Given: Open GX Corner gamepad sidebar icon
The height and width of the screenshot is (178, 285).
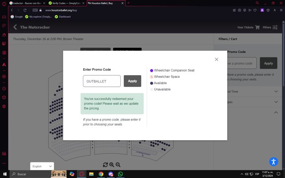Looking at the screenshot, I should click(4, 17).
